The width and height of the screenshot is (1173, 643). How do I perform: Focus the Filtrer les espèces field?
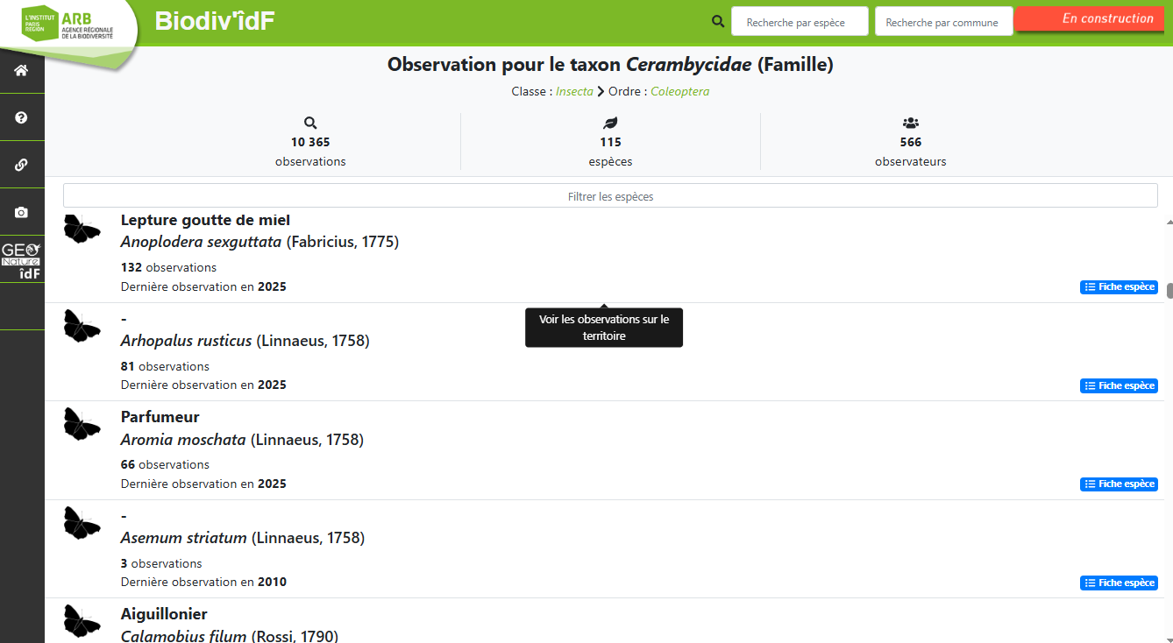(x=610, y=196)
